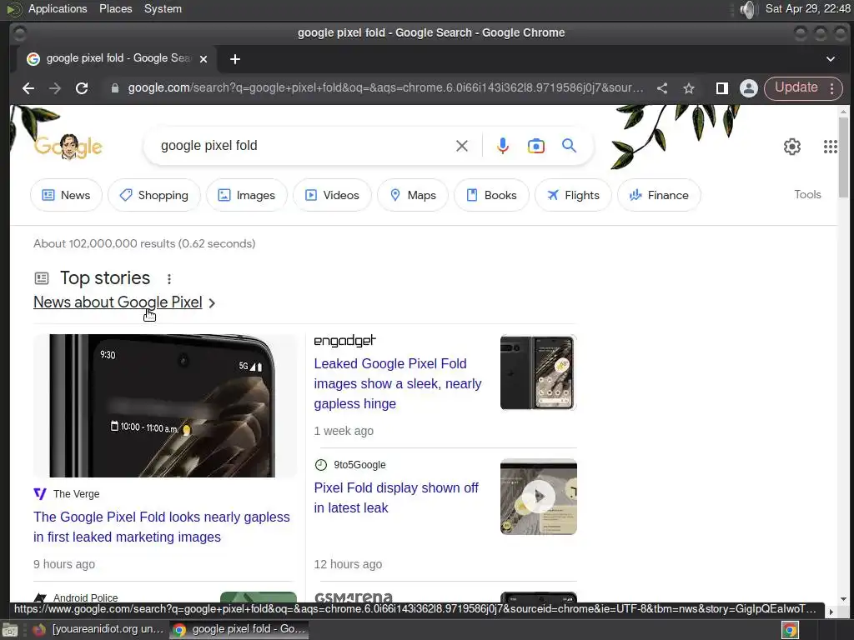Screen dimensions: 854x640
Task: Open search Tools options
Action: (x=807, y=194)
